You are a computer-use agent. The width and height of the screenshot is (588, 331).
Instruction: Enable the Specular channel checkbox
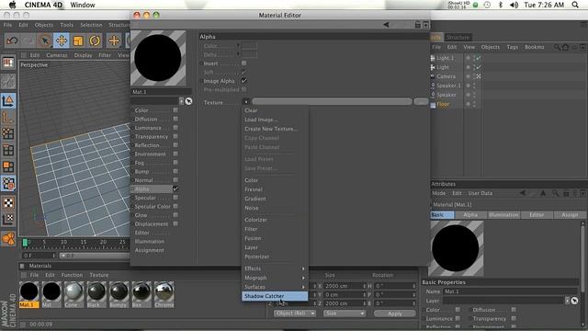point(175,198)
